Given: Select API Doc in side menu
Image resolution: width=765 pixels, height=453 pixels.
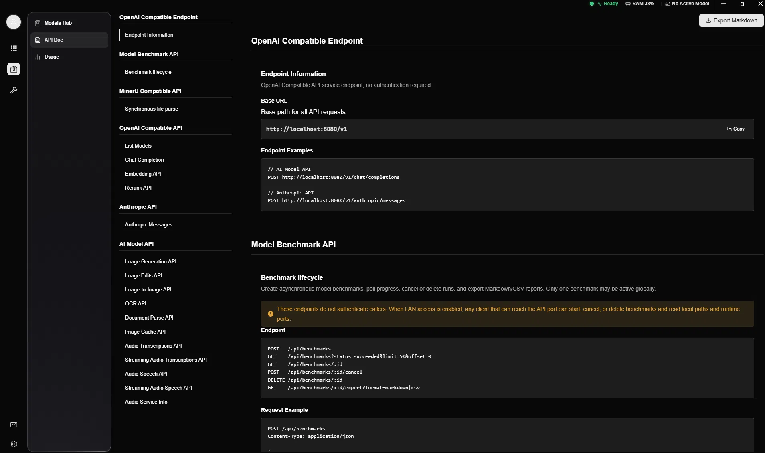Looking at the screenshot, I should [x=69, y=40].
